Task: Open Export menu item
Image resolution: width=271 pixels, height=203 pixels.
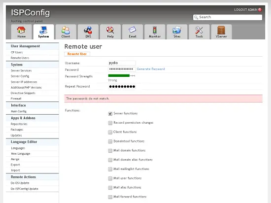Action: tap(15, 165)
